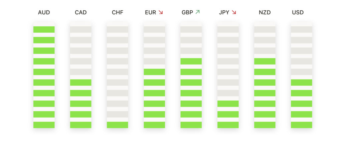Image resolution: width=342 pixels, height=141 pixels.
Task: Select the topmost gray bar in USD column
Action: (x=301, y=29)
